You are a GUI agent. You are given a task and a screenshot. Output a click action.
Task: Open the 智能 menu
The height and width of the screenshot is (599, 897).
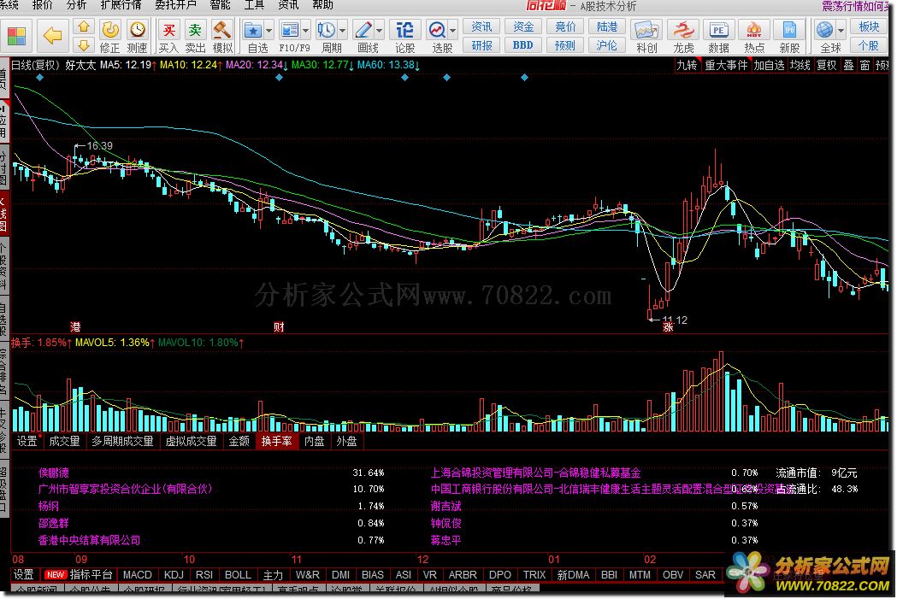(221, 5)
